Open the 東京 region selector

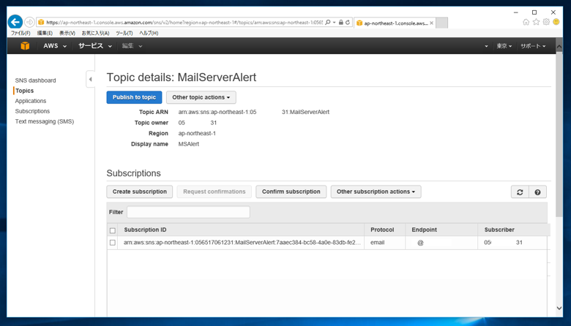(504, 46)
